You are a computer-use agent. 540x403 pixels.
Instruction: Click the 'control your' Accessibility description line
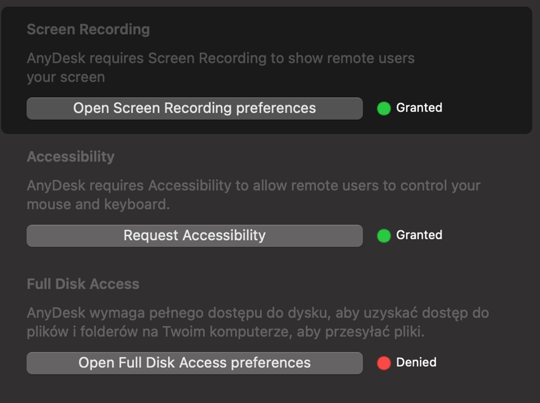253,186
